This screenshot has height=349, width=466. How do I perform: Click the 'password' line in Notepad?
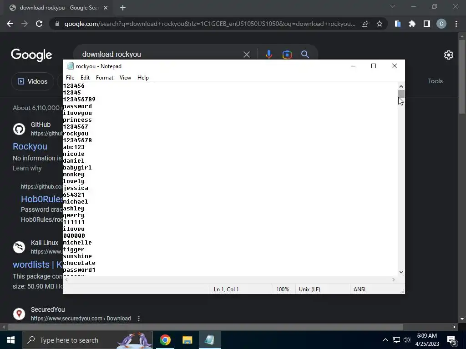77,106
